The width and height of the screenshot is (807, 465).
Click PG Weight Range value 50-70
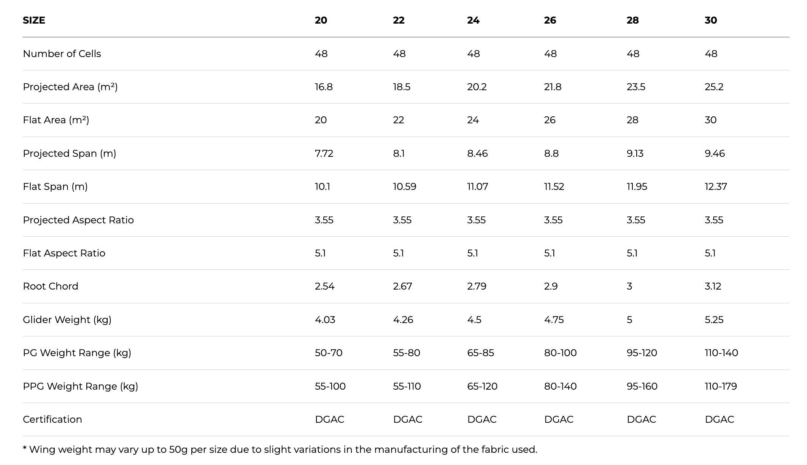click(329, 353)
